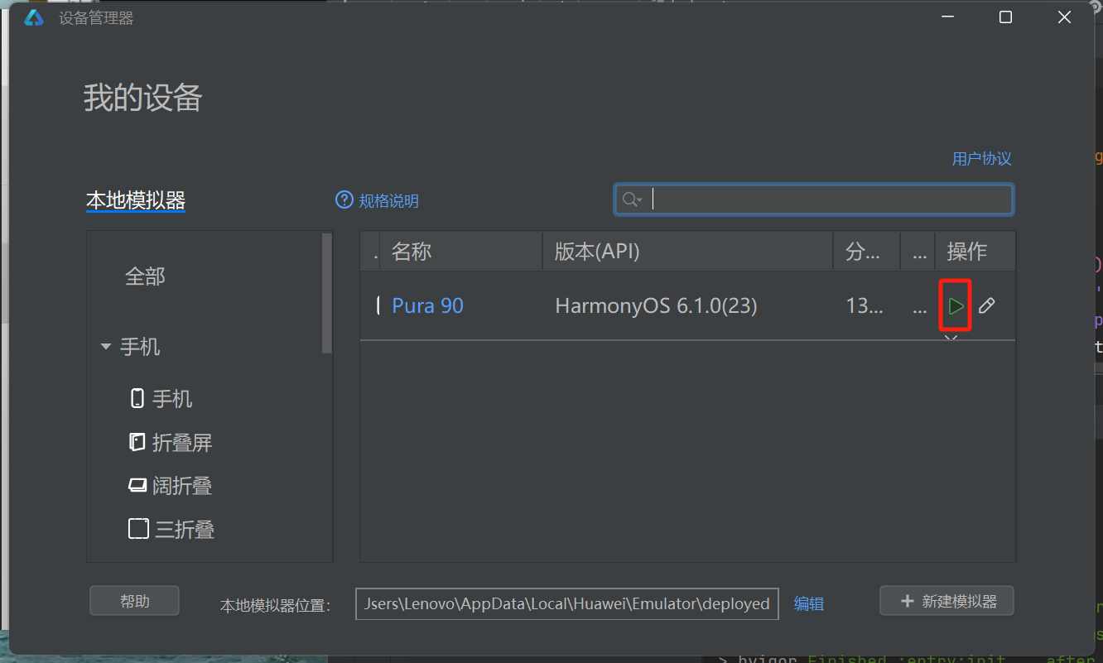Maximize the 设备管理器 window

pos(1005,17)
